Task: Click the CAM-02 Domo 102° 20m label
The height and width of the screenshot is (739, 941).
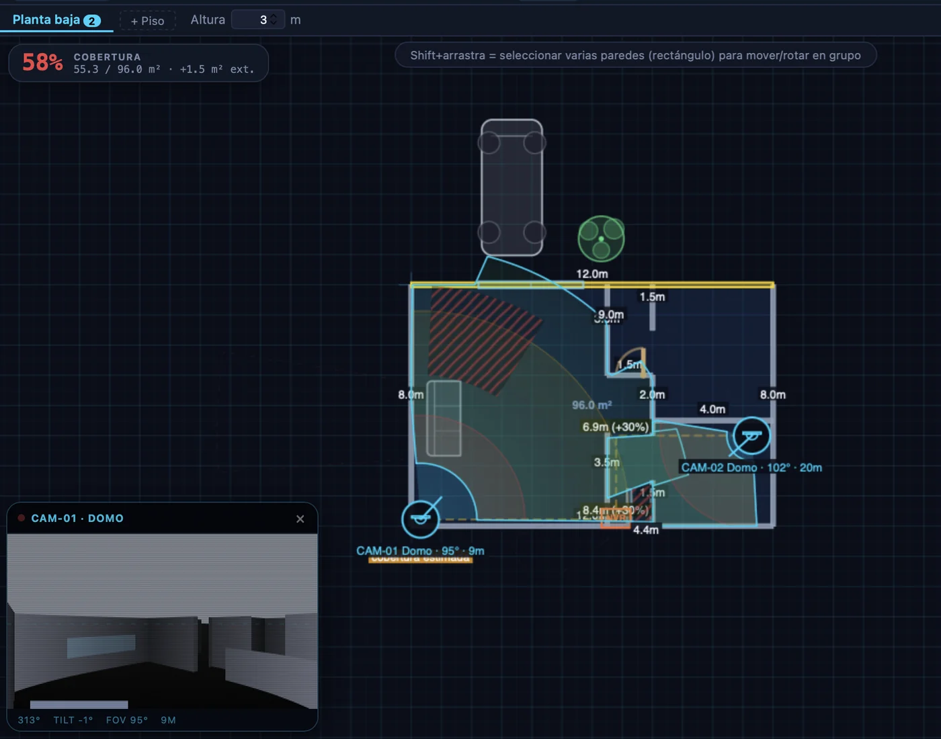Action: pos(751,468)
